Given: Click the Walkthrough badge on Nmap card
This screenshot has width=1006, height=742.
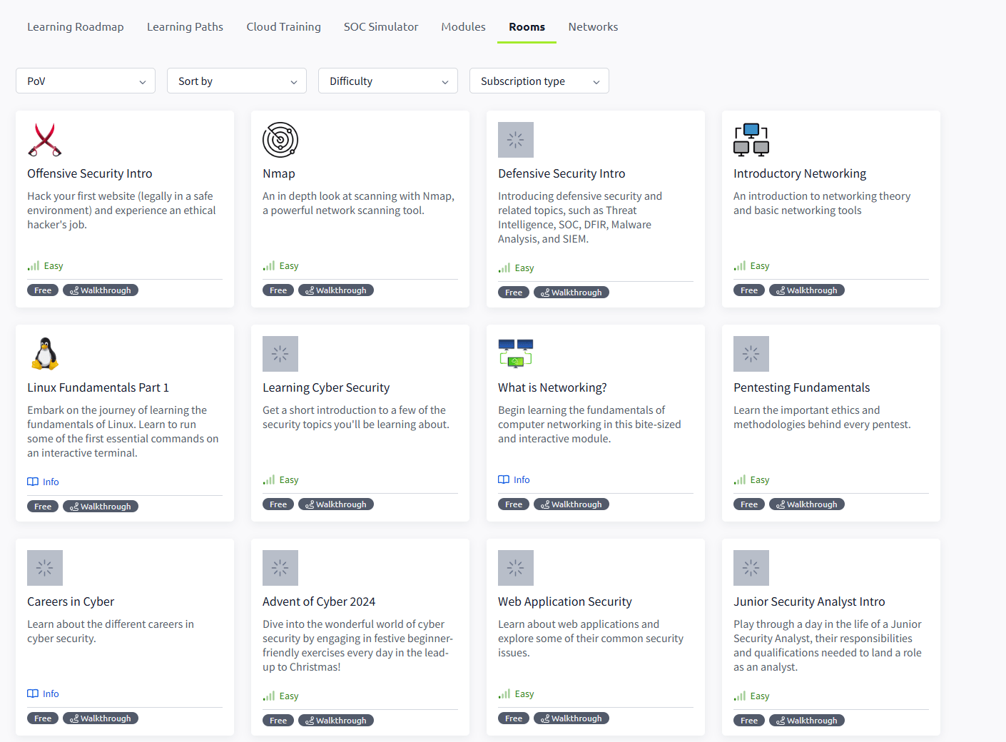Looking at the screenshot, I should tap(336, 290).
